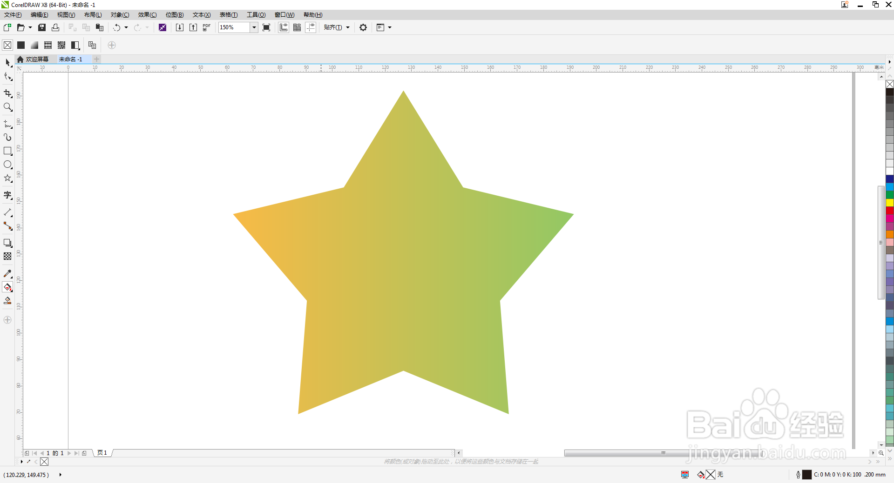Choose Bitmap pattern fill type
This screenshot has width=894, height=483.
(x=61, y=45)
